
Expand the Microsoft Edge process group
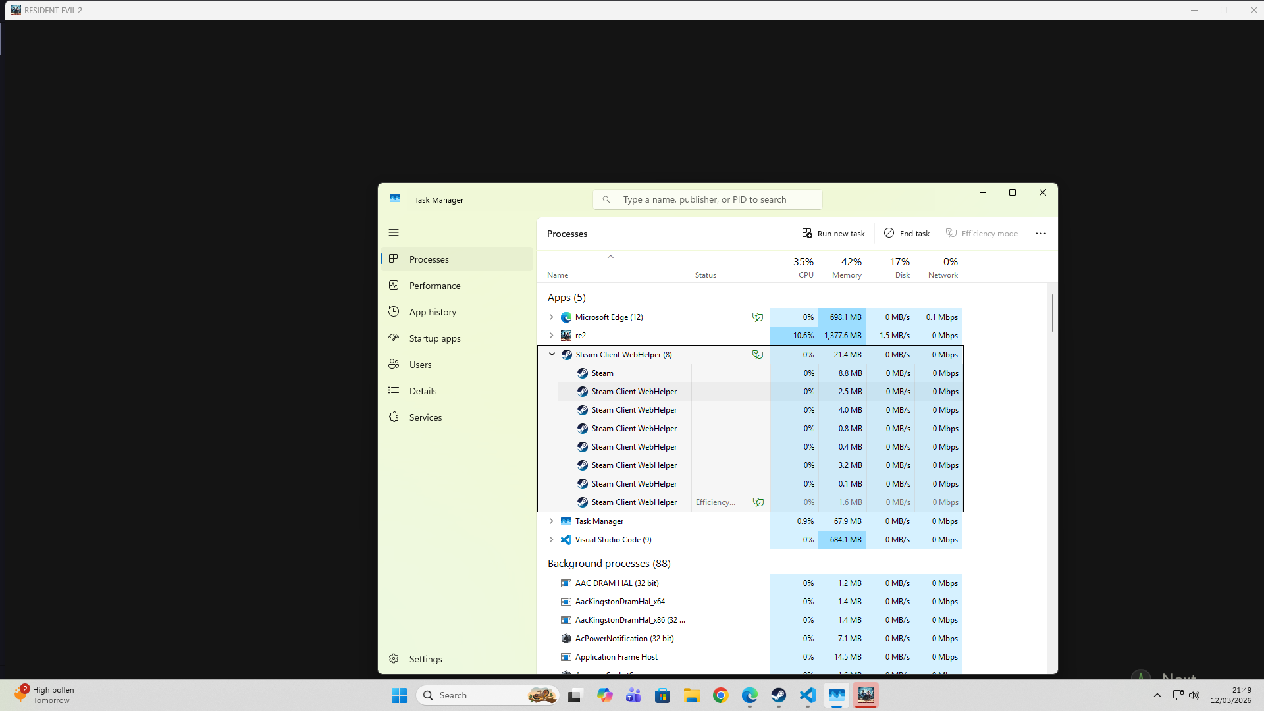point(552,317)
